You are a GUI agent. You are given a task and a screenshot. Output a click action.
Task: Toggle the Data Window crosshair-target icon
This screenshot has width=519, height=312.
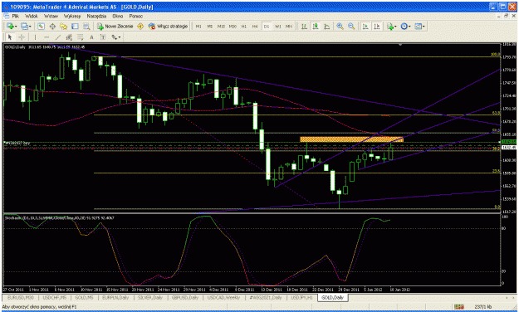52,26
